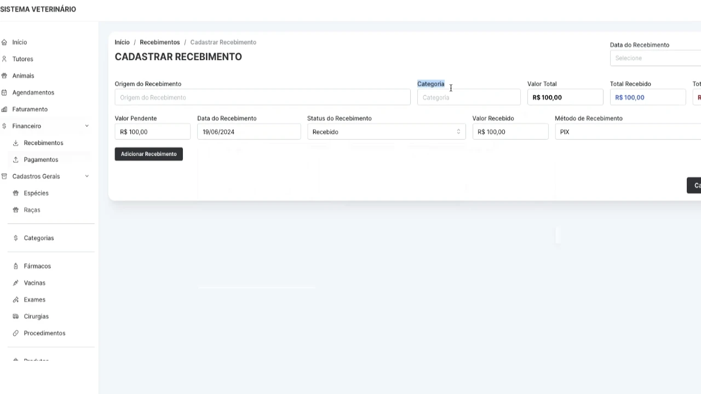Collapse the Cadastros Gerais chevron
701x394 pixels.
pyautogui.click(x=87, y=176)
